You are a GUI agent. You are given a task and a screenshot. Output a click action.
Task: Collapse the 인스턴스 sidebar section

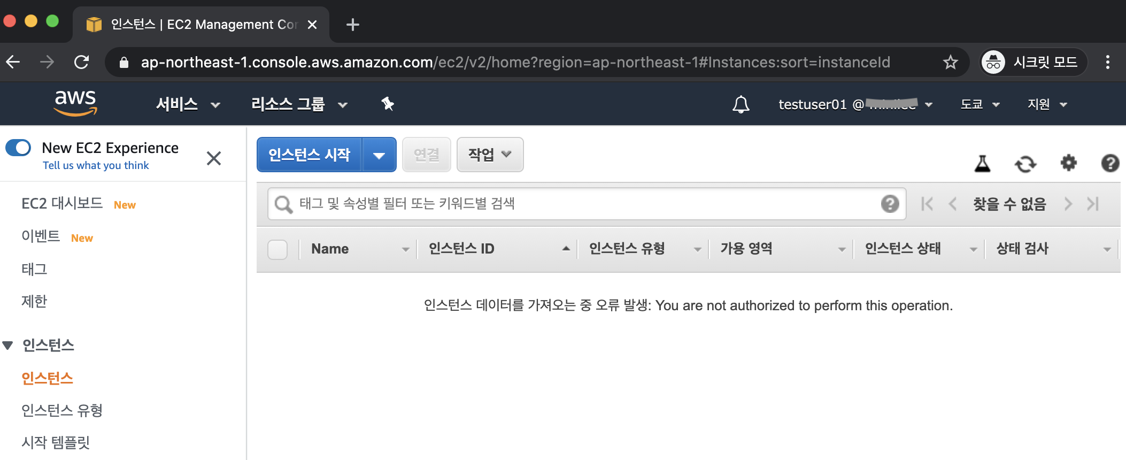pos(7,346)
